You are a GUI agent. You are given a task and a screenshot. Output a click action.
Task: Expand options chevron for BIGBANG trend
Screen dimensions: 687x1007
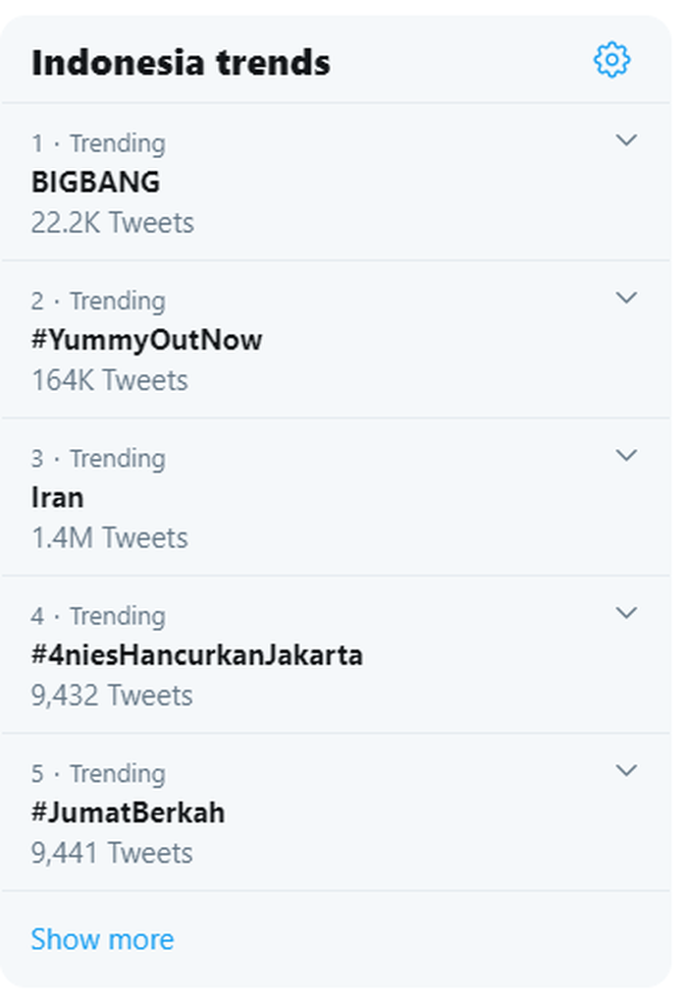pyautogui.click(x=626, y=140)
